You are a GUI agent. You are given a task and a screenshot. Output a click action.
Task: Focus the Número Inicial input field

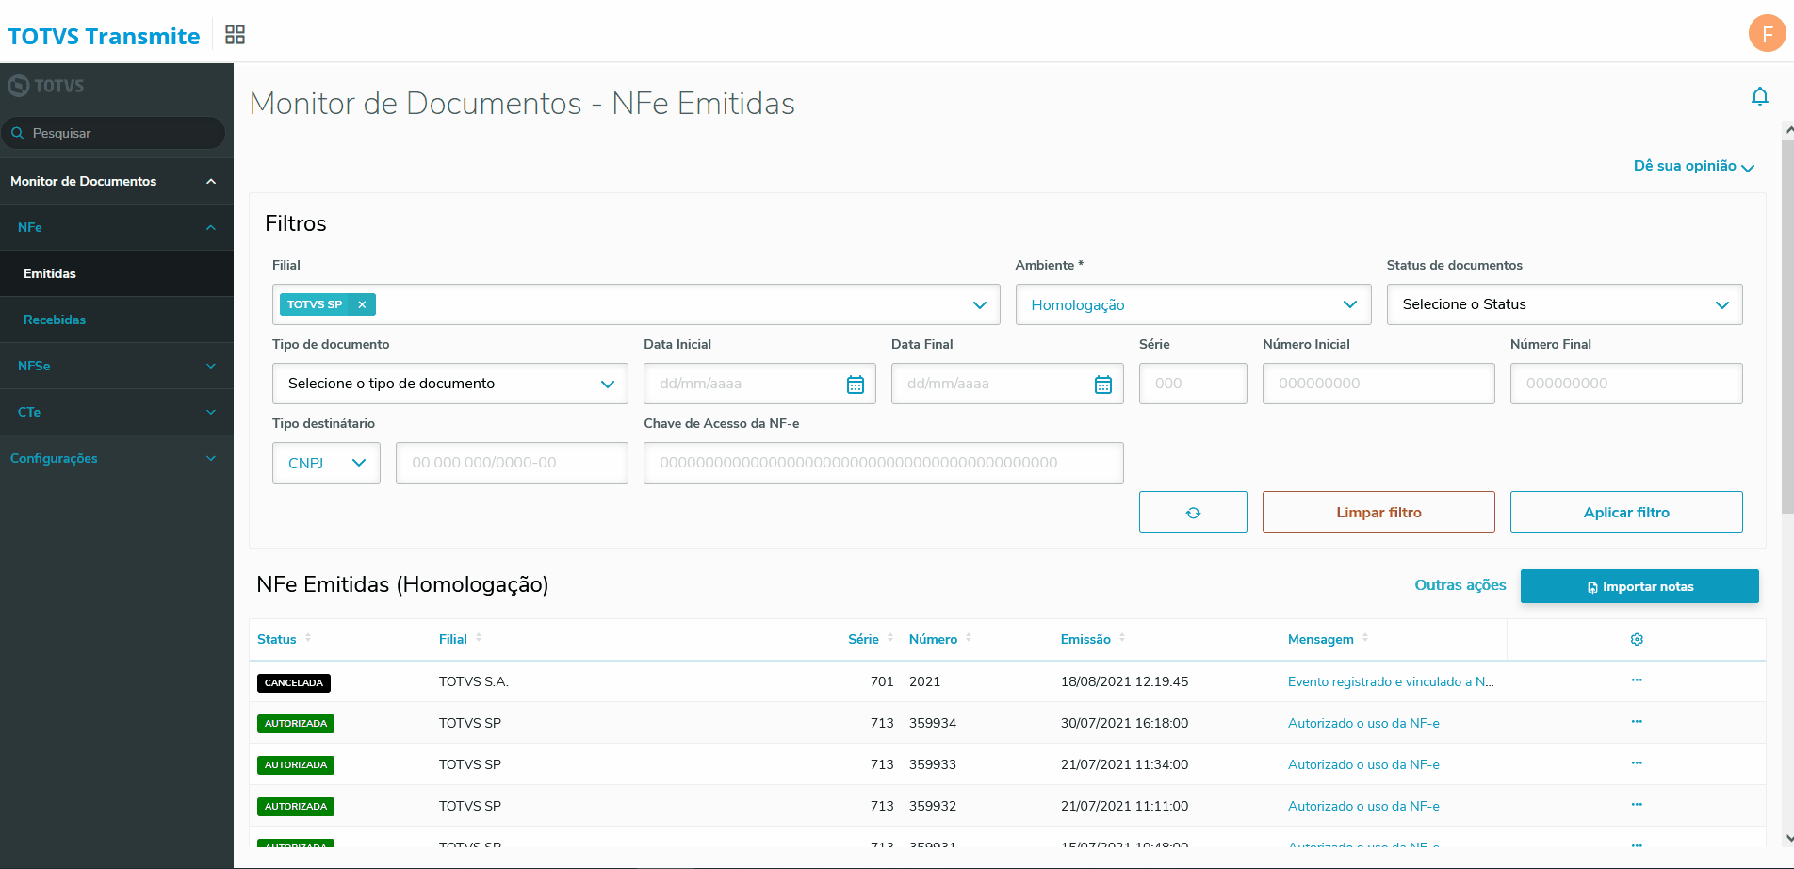pos(1378,384)
